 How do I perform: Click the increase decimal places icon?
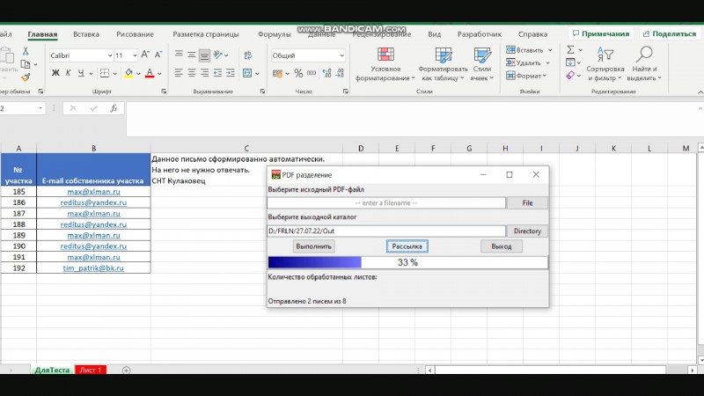(326, 73)
